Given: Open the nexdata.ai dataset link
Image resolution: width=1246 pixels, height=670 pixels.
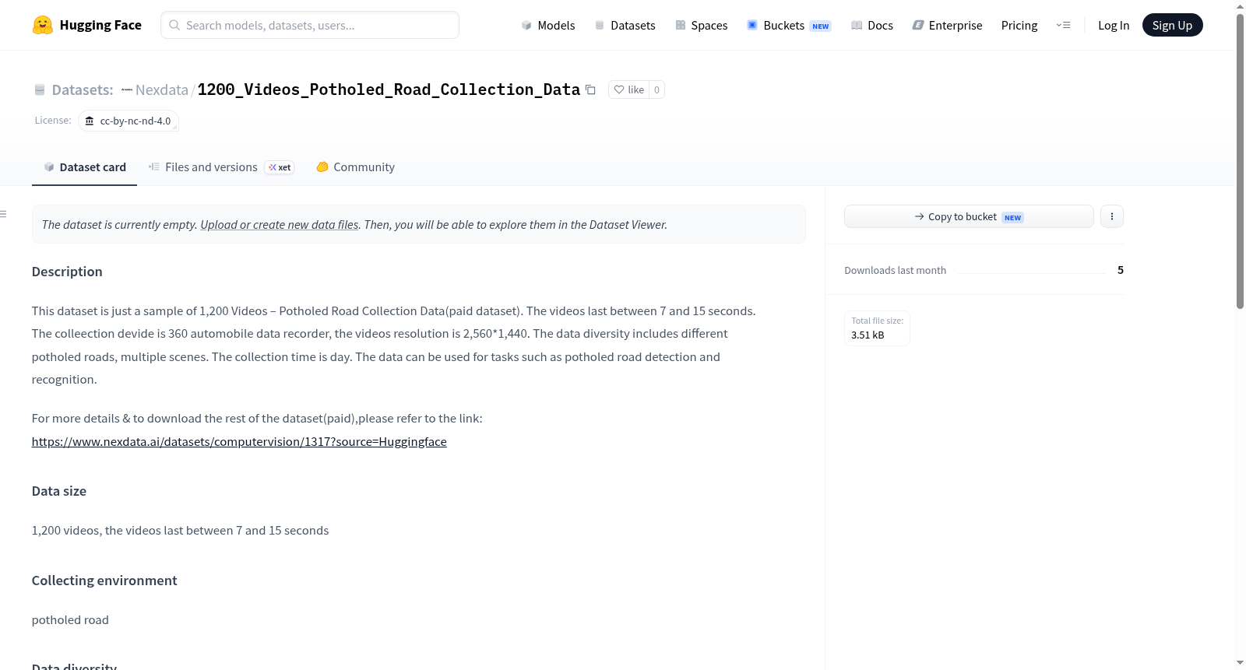Looking at the screenshot, I should [239, 441].
